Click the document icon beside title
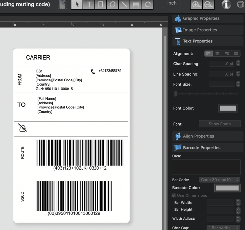The height and width of the screenshot is (230, 245). point(62,4)
